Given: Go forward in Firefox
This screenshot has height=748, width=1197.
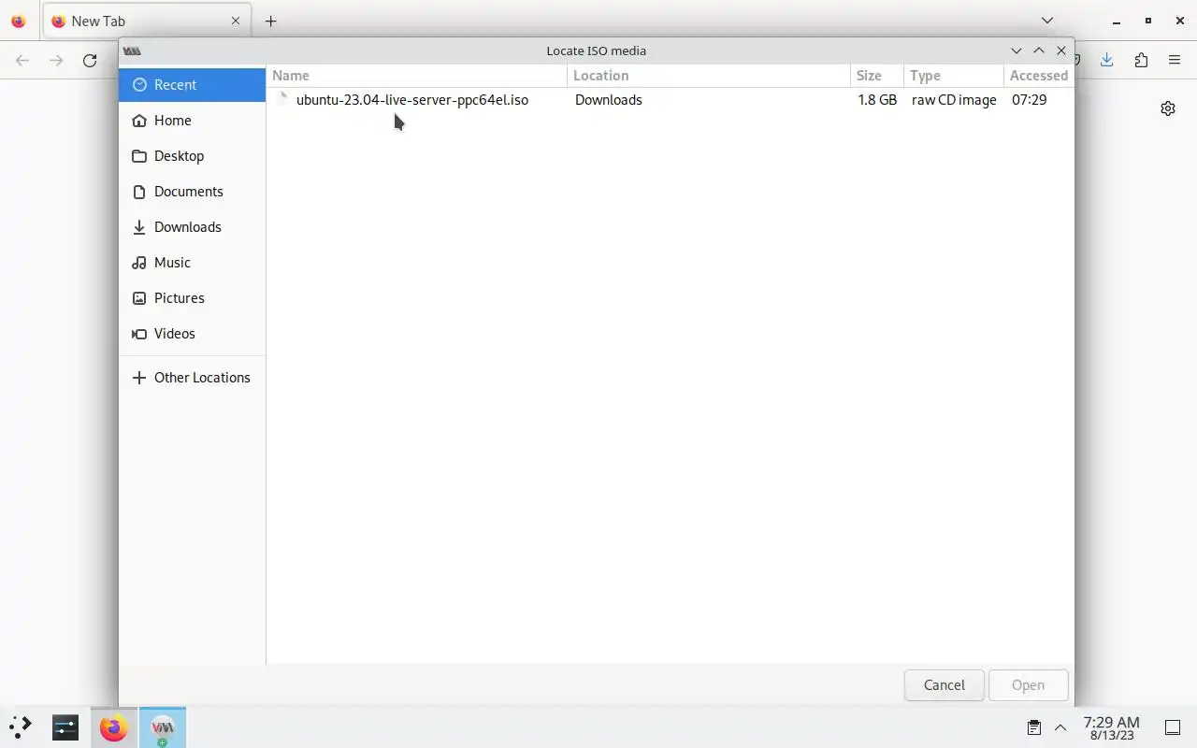Looking at the screenshot, I should 56,60.
